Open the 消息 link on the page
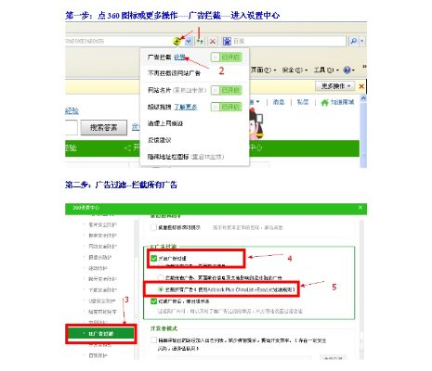432x371 pixels. tap(279, 102)
